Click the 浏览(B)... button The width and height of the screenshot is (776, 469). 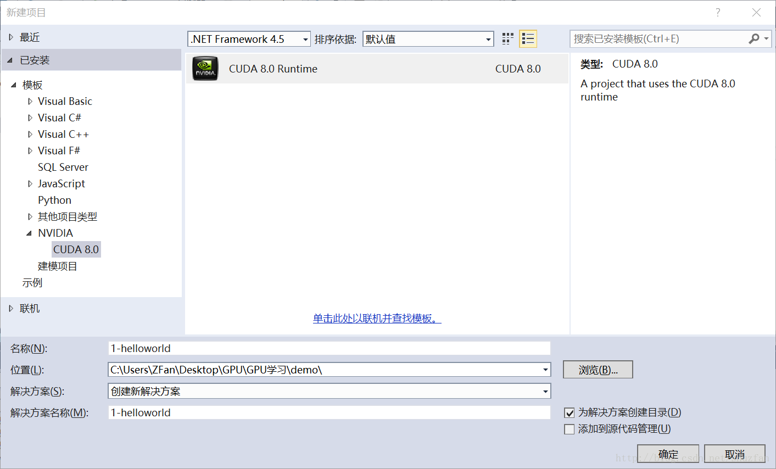598,370
